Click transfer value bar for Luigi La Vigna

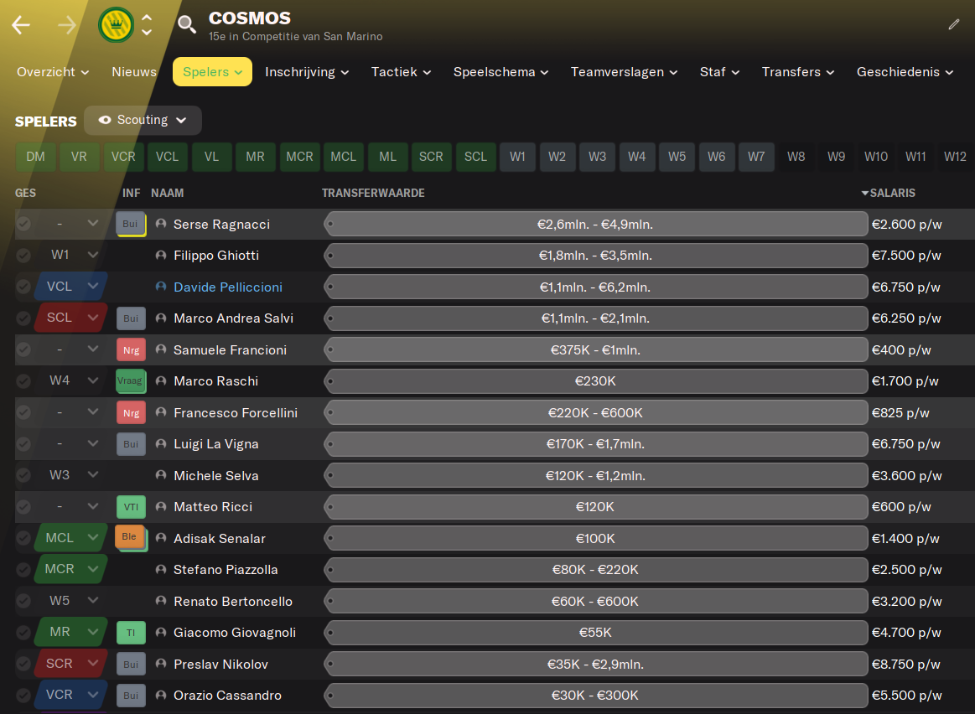point(596,443)
